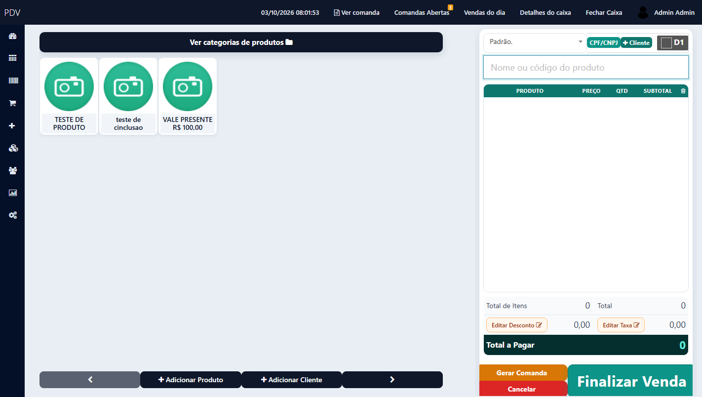Open the Padrão dropdown

535,42
